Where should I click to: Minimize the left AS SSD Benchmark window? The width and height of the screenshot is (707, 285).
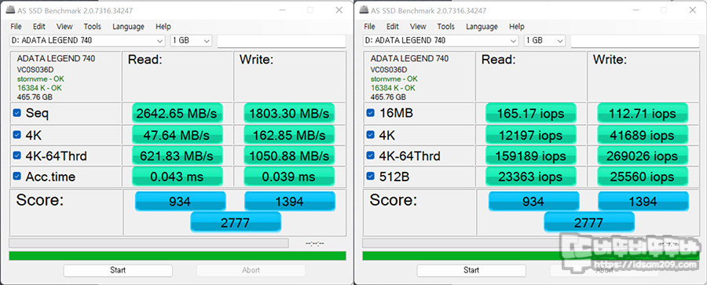[x=282, y=10]
